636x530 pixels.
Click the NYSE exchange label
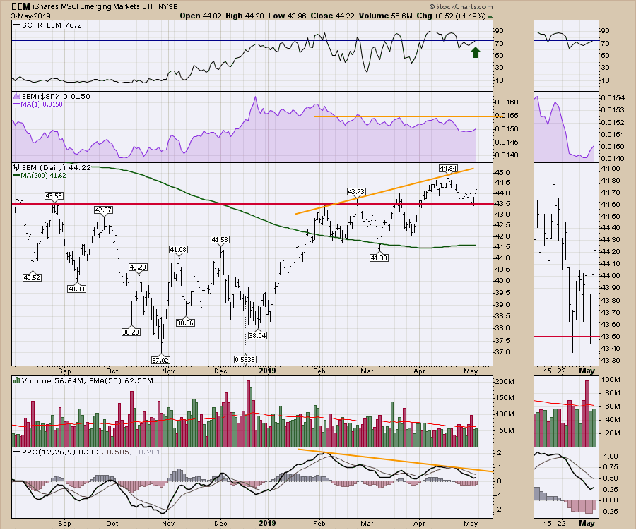[168, 7]
